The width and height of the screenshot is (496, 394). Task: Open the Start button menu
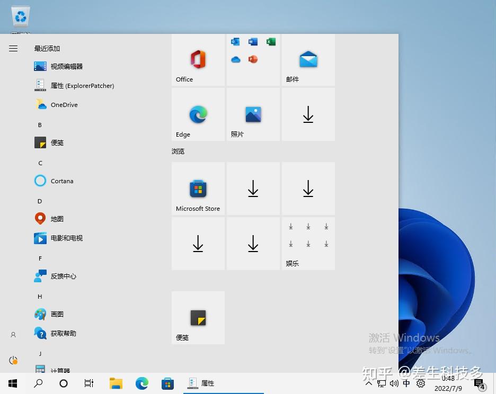coord(12,383)
